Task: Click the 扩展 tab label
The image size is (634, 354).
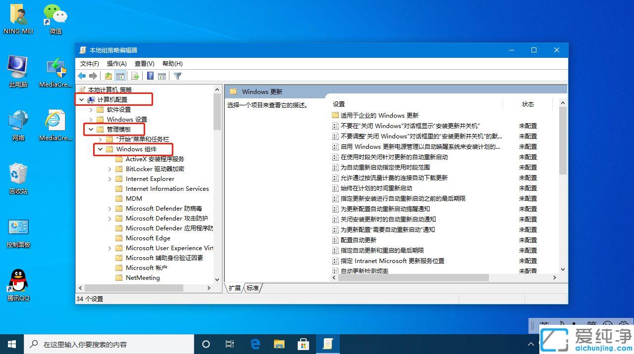Action: [x=234, y=288]
